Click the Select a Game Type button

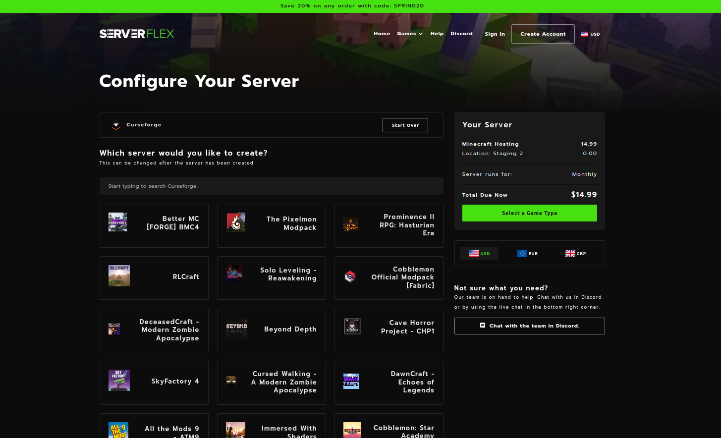click(530, 213)
